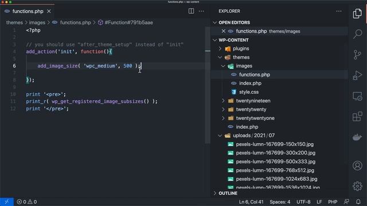Viewport: 367px width, 206px height.
Task: Open the remote window indicator
Action: (6, 202)
